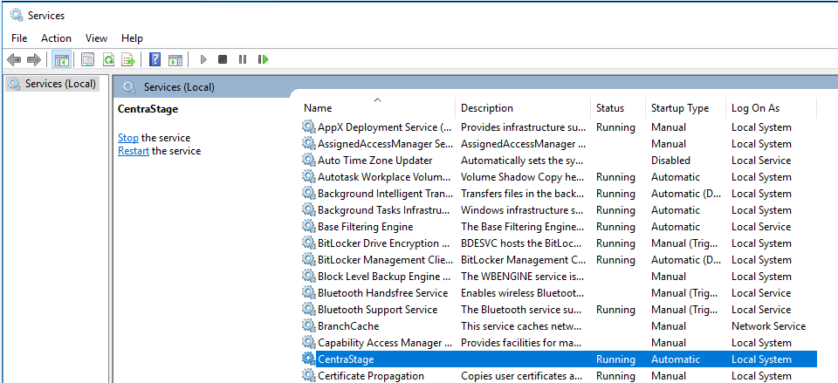Click the Restart the service link
The image size is (838, 383).
point(134,151)
